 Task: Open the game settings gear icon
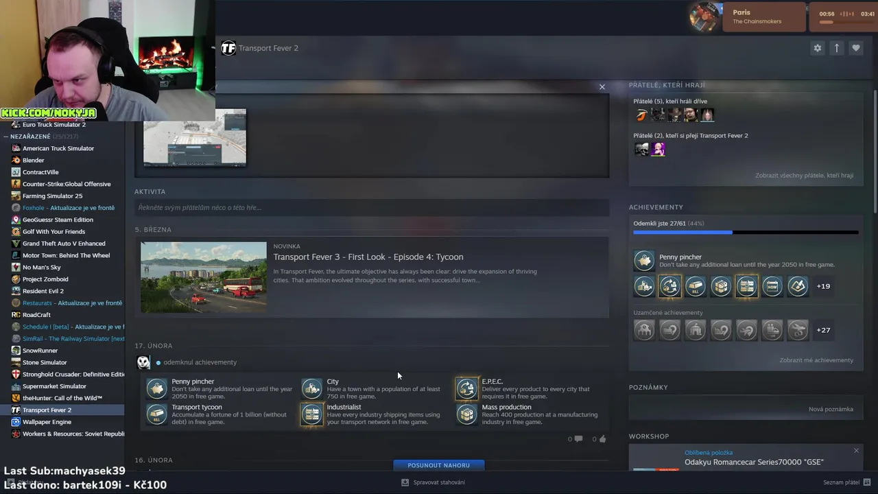tap(817, 48)
